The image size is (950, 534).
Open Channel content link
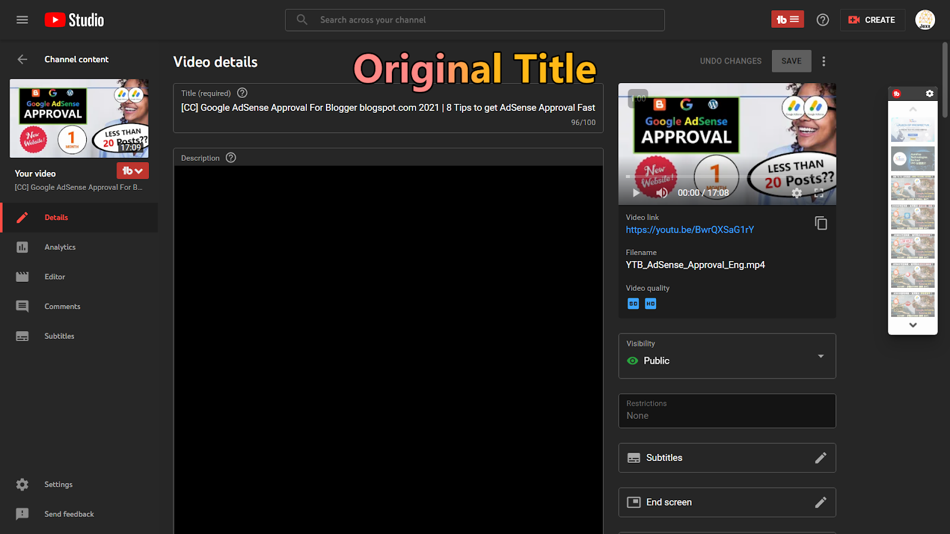tap(77, 59)
